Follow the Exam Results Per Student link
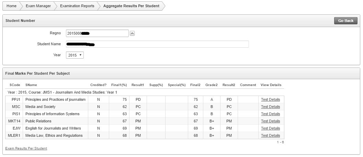The width and height of the screenshot is (363, 157). click(x=26, y=148)
